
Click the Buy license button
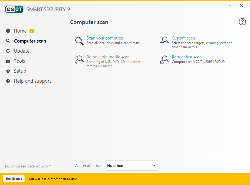pyautogui.click(x=14, y=179)
